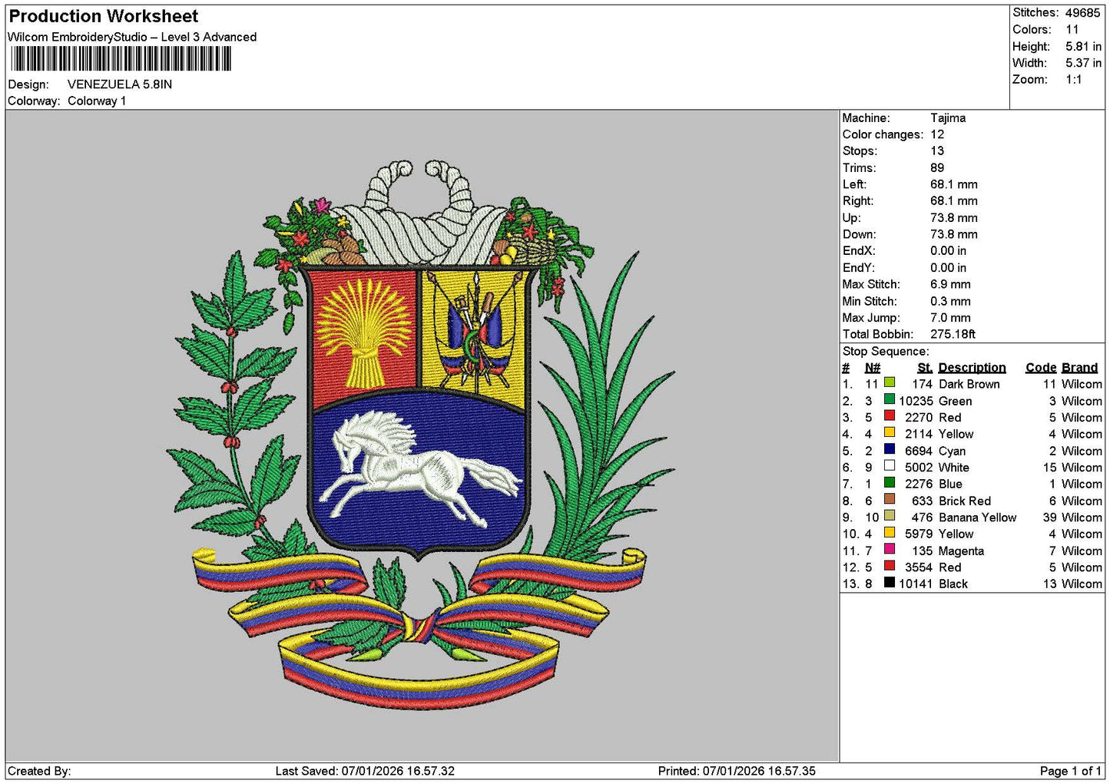
Task: Click the stitch count 5979
Action: point(919,534)
